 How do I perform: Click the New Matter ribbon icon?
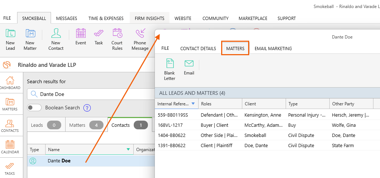point(30,39)
